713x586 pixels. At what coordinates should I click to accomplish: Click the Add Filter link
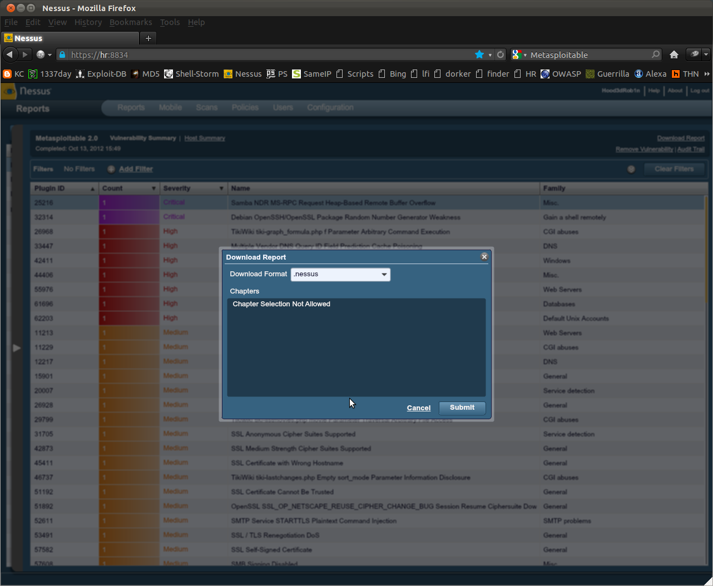(136, 169)
